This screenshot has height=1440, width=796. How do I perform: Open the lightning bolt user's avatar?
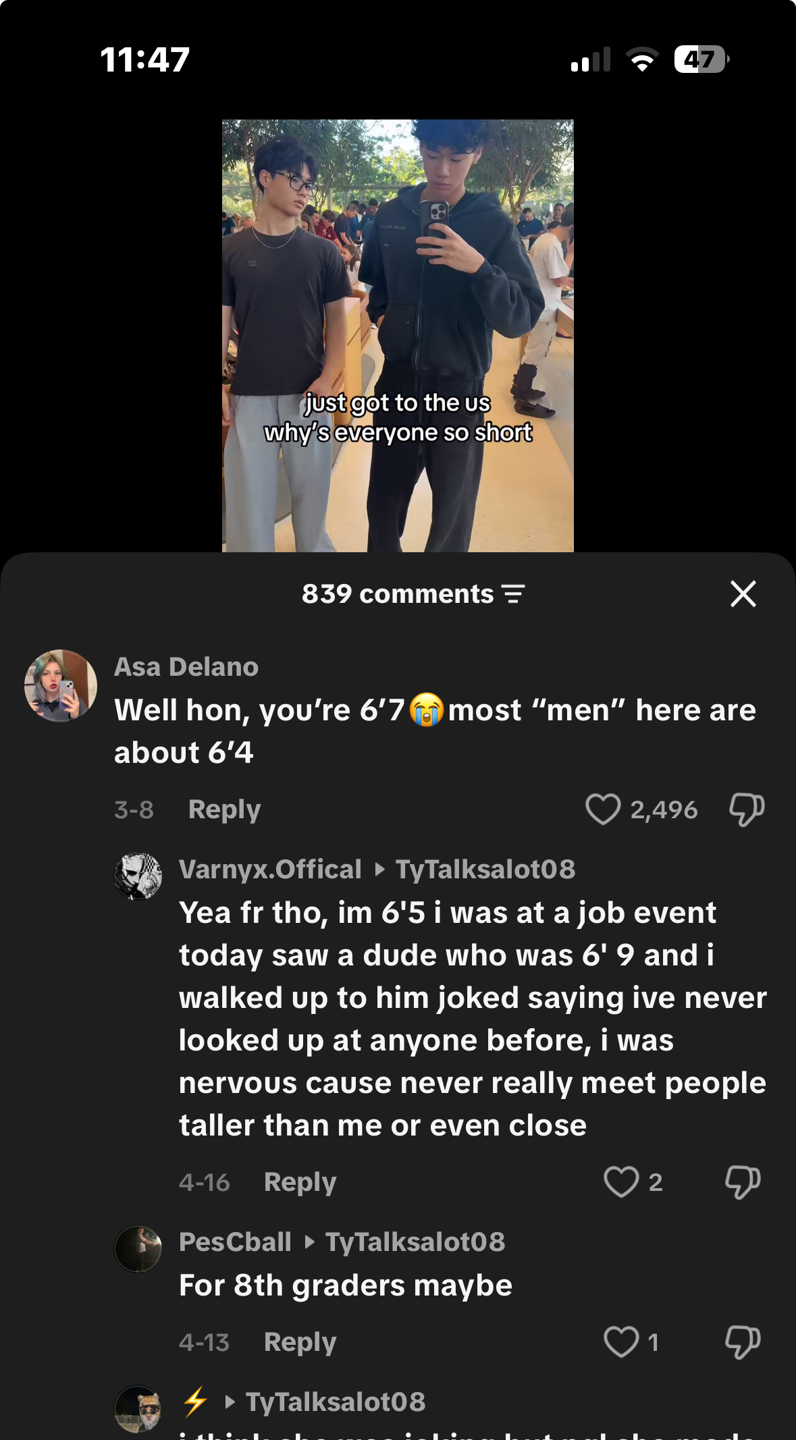(138, 1409)
